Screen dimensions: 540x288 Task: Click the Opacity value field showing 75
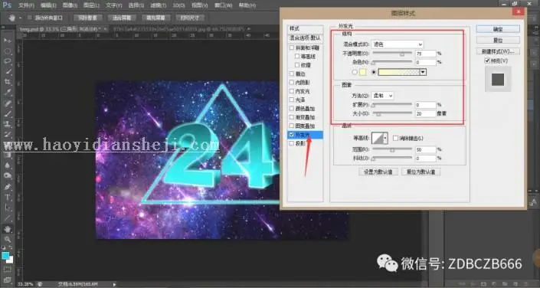[x=426, y=54]
